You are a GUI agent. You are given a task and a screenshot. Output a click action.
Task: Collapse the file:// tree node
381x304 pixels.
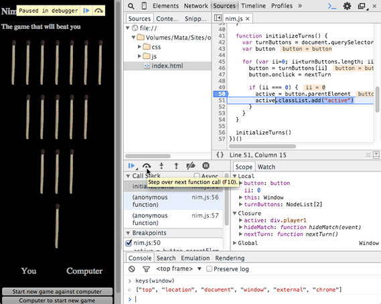[128, 28]
